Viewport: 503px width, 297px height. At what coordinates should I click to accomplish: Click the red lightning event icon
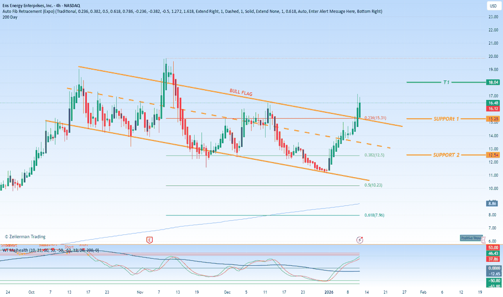pyautogui.click(x=360, y=239)
